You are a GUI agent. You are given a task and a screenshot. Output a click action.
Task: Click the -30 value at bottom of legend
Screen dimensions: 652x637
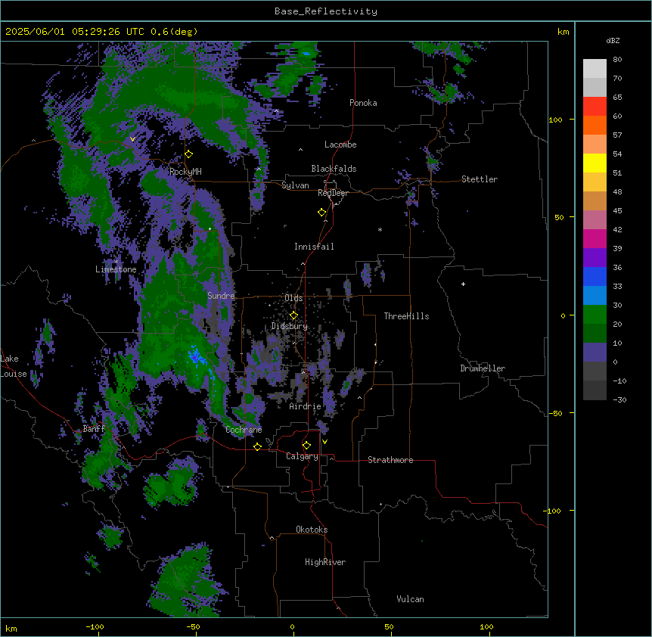[619, 399]
